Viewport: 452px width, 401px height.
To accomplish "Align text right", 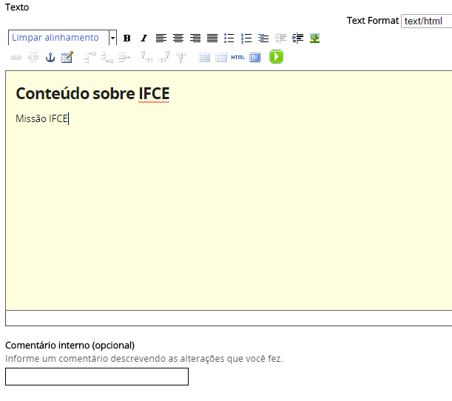I will click(x=195, y=38).
